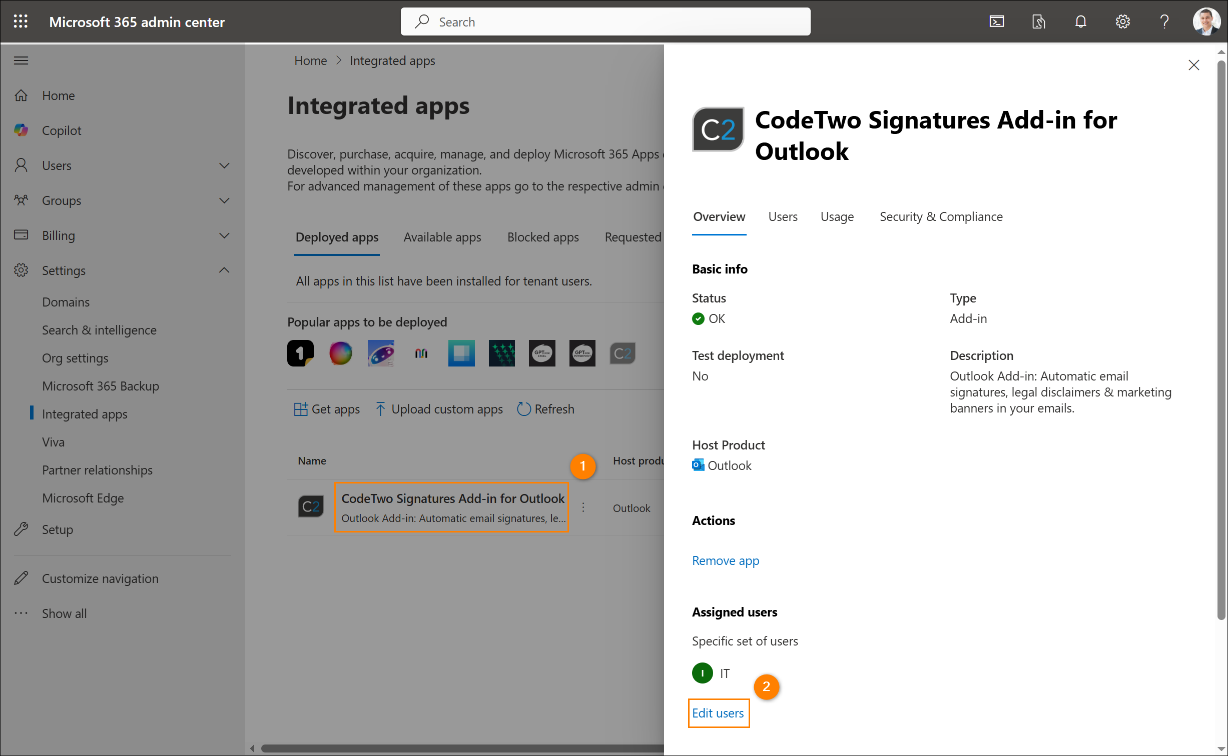Viewport: 1228px width, 756px height.
Task: Click the Home house icon in sidebar
Action: click(x=21, y=95)
